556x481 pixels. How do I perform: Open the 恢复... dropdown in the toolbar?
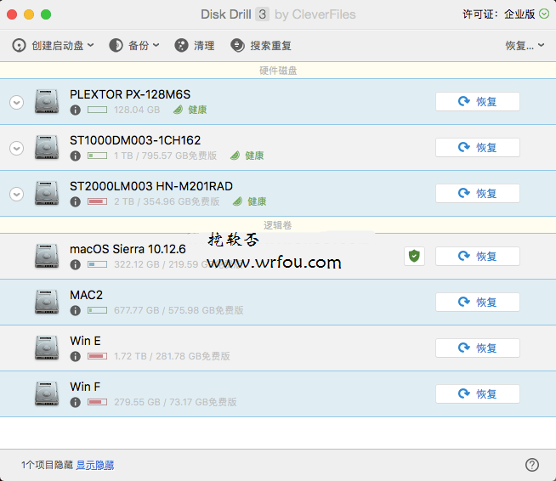[525, 45]
